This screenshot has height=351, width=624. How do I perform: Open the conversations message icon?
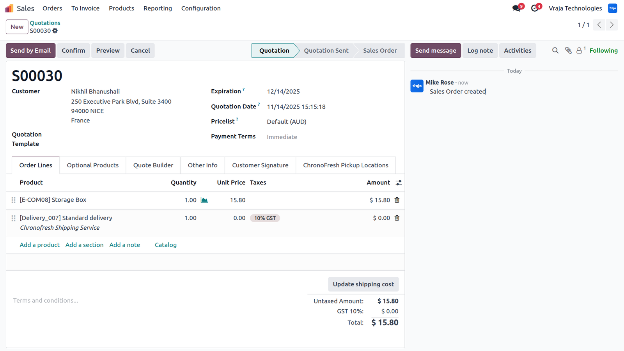click(516, 8)
